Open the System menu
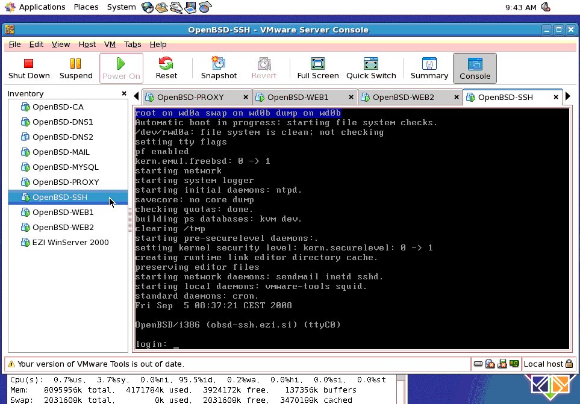This screenshot has width=580, height=404. 121,7
